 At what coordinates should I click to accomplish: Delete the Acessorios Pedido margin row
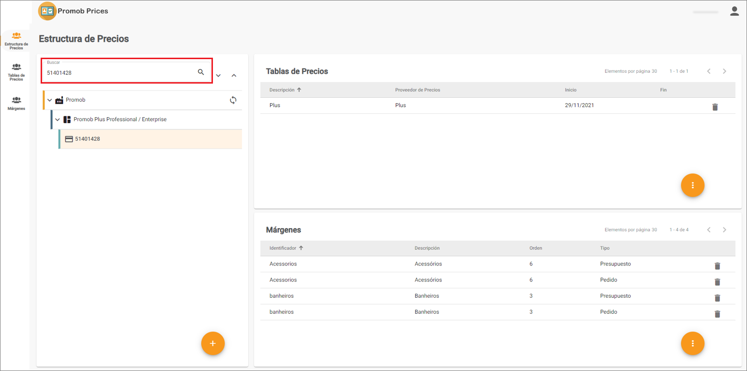click(717, 282)
